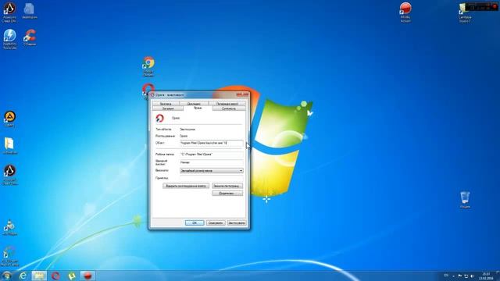The height and width of the screenshot is (281, 500).
Task: Select the Recycle Bin desktop icon
Action: (x=465, y=200)
